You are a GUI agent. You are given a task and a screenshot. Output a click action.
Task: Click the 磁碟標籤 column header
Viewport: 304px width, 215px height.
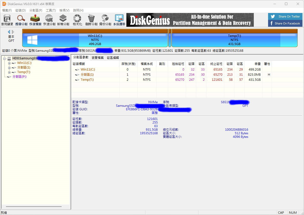95,64
